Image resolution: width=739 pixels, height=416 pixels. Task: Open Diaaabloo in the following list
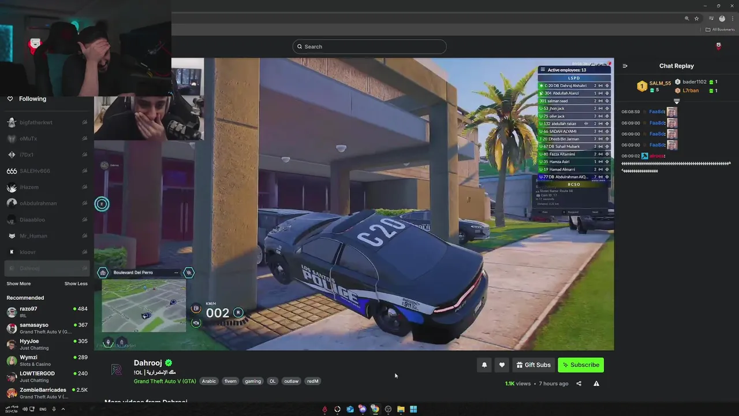click(x=47, y=220)
